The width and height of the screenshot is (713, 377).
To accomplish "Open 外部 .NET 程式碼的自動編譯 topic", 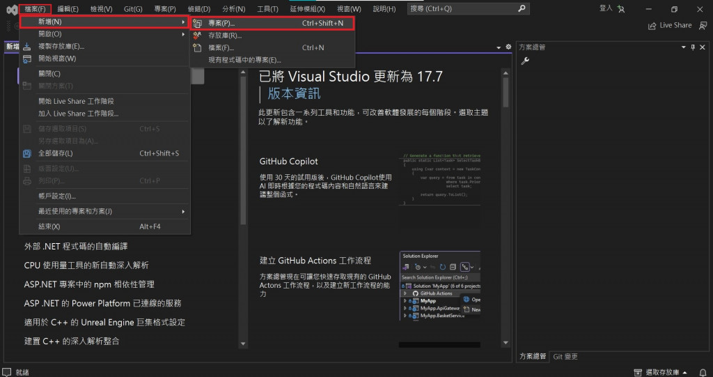I will [76, 246].
